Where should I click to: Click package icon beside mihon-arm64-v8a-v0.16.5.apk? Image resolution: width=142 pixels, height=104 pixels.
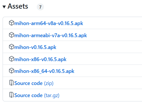pyautogui.click(x=12, y=23)
